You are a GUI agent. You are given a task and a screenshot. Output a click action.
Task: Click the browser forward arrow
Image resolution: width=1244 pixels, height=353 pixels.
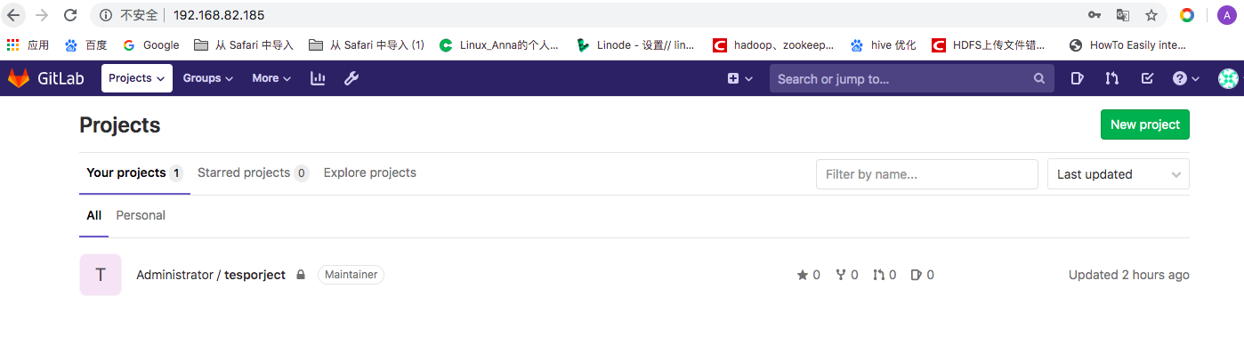tap(42, 15)
